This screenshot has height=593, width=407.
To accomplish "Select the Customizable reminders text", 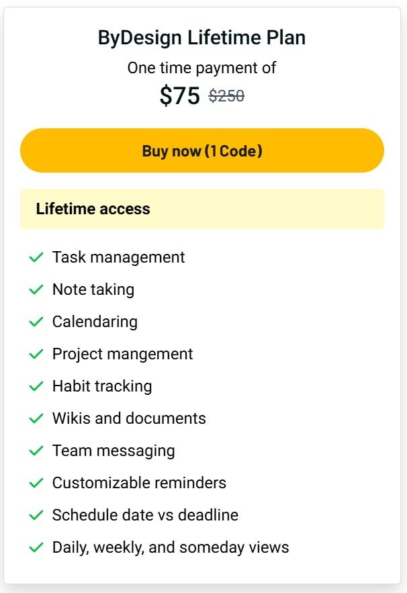I will pos(139,483).
